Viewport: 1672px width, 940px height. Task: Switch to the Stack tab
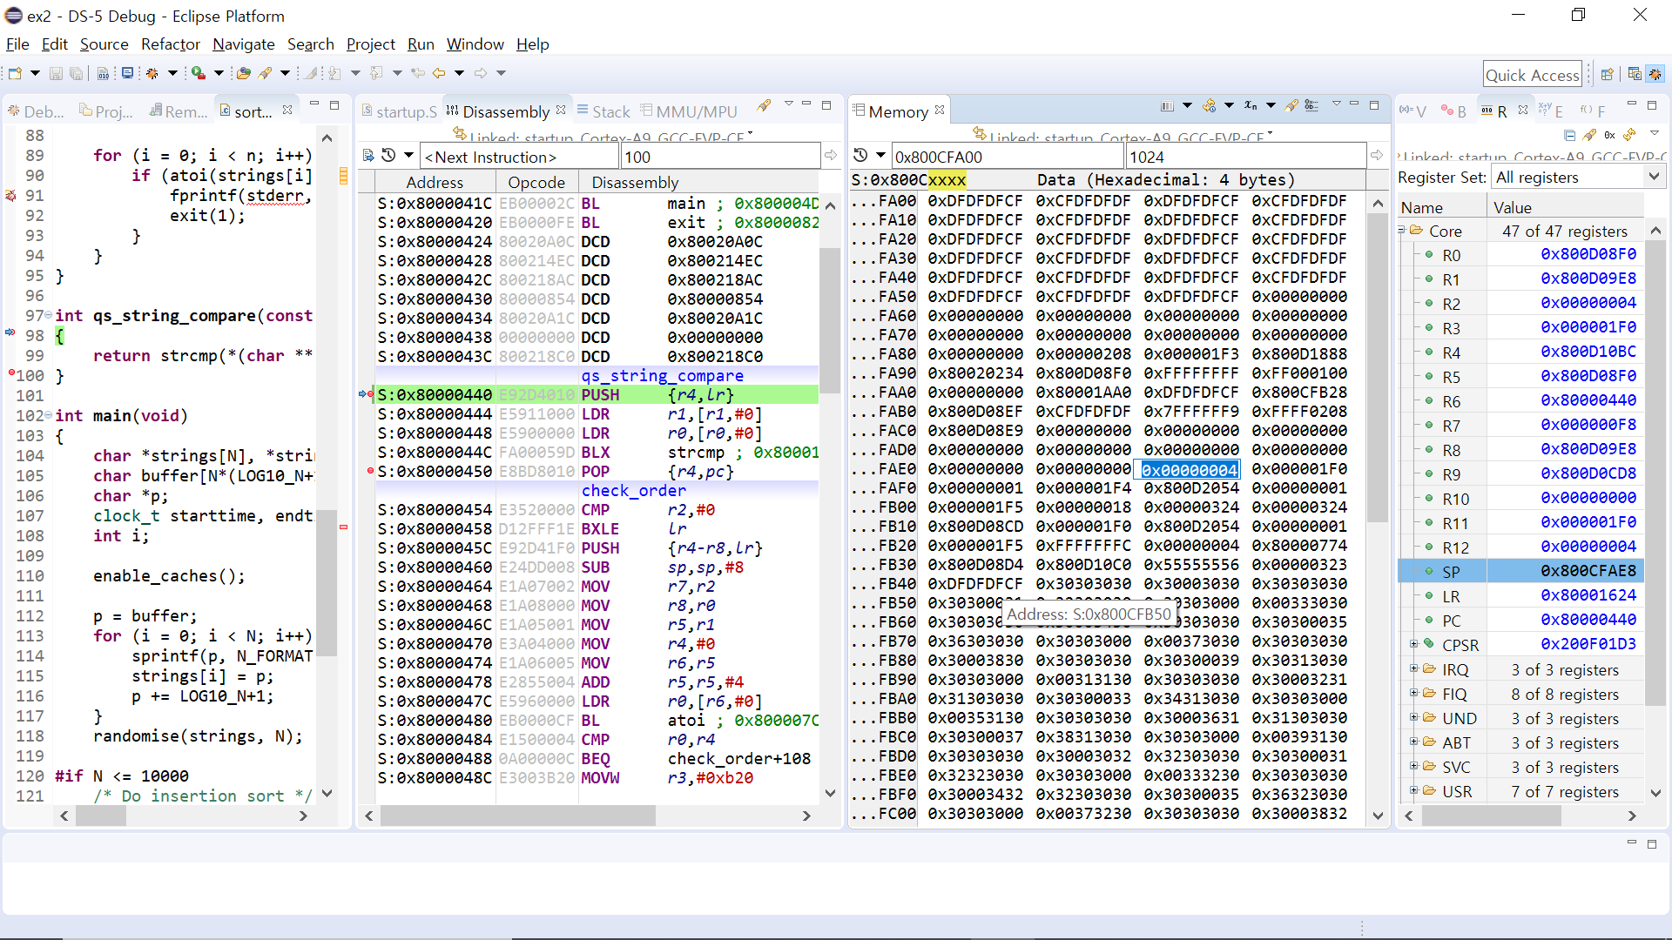(x=610, y=111)
